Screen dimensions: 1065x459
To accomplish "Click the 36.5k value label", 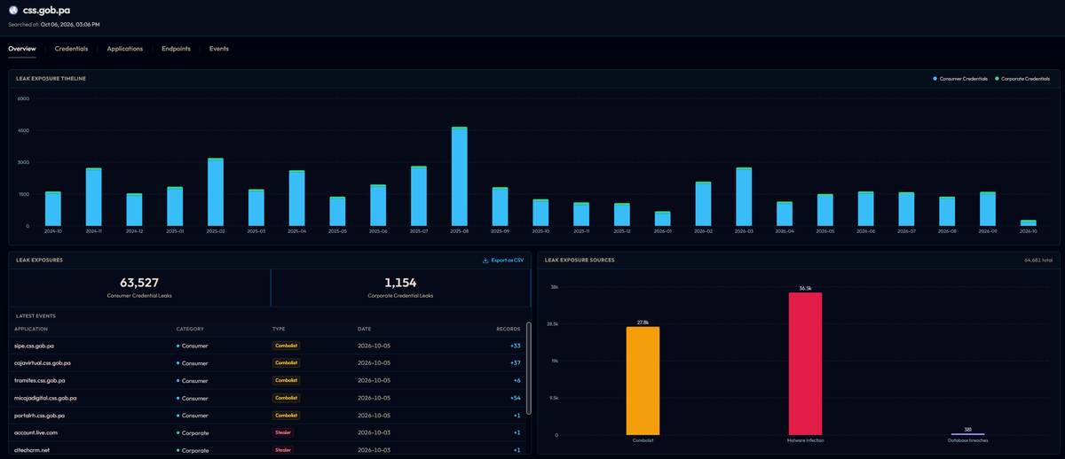I will click(x=805, y=288).
